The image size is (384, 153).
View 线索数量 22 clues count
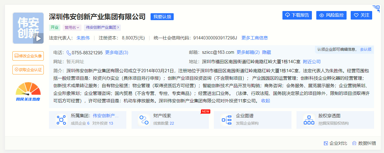click(164, 123)
